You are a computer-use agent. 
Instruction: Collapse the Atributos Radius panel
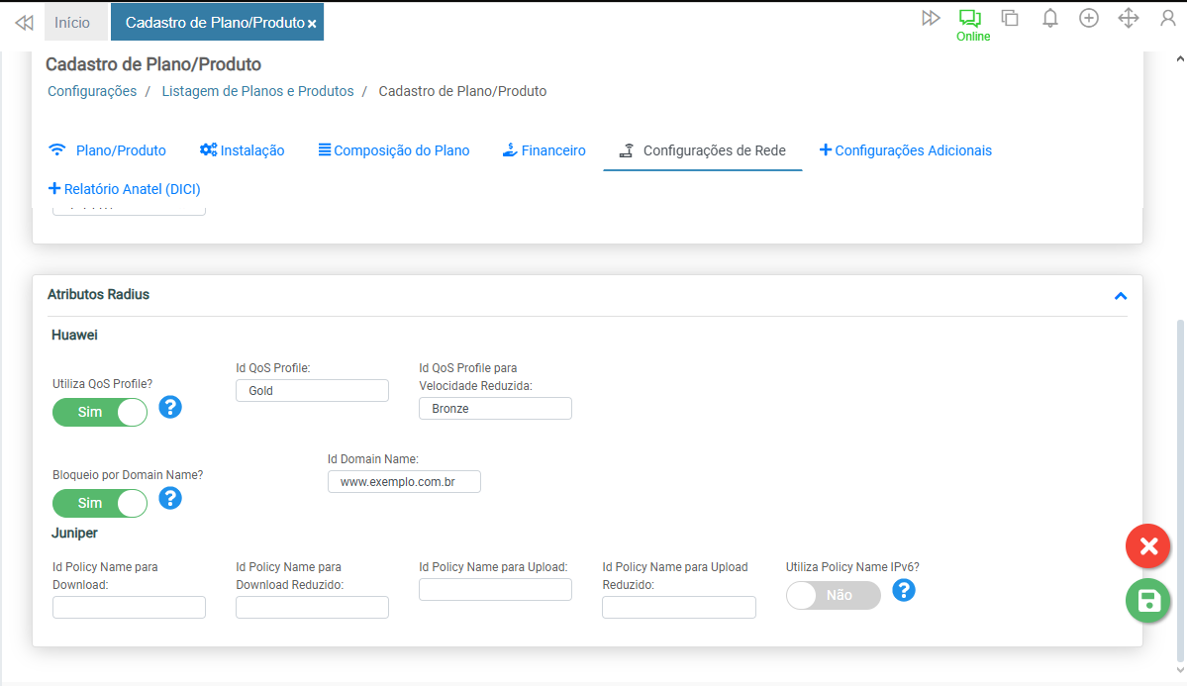click(x=1121, y=296)
